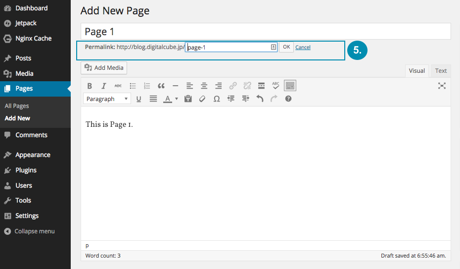460x269 pixels.
Task: Toggle strikethrough formatting
Action: (x=118, y=86)
